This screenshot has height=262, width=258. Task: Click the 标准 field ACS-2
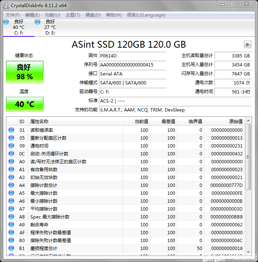click(x=175, y=101)
